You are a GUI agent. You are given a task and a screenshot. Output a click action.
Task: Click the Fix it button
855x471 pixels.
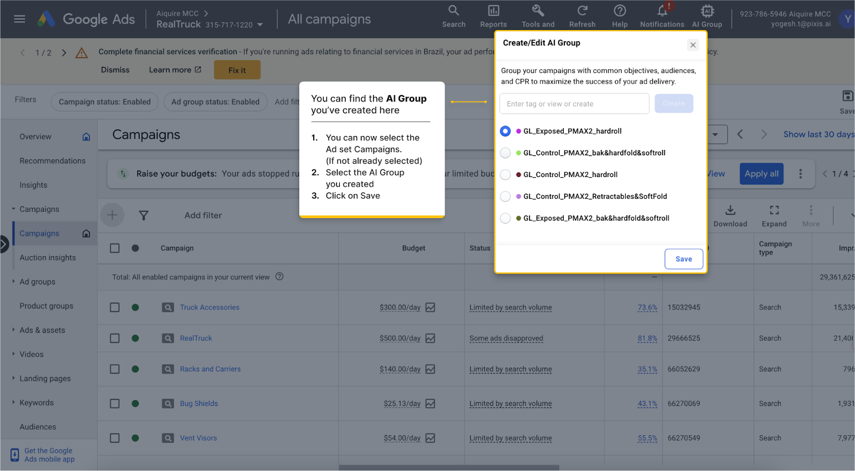[237, 70]
